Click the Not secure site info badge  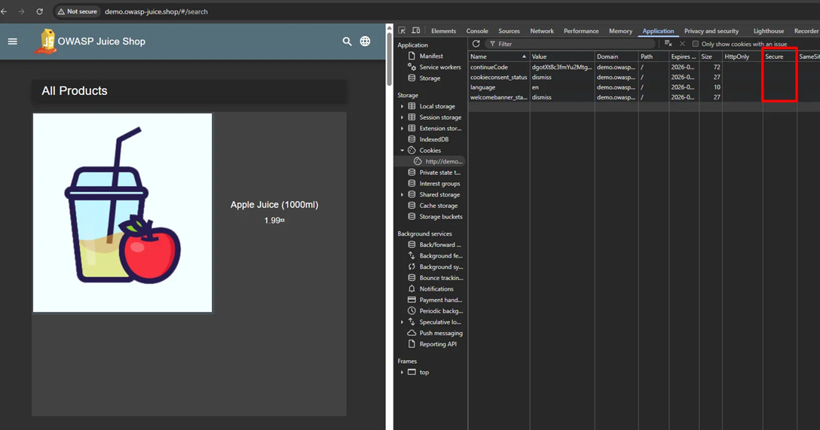point(78,11)
